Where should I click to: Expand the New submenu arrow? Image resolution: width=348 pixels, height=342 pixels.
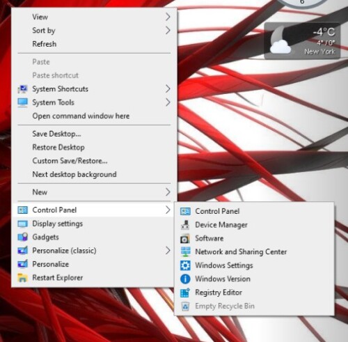click(168, 192)
